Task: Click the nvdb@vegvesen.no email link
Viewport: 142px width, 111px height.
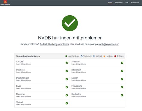Action: (x=109, y=44)
